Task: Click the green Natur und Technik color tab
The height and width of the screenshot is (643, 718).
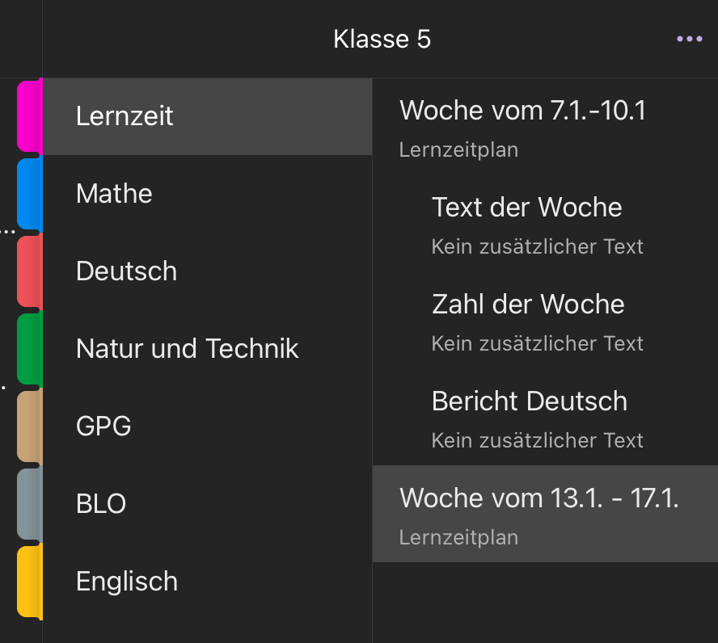Action: click(x=30, y=349)
